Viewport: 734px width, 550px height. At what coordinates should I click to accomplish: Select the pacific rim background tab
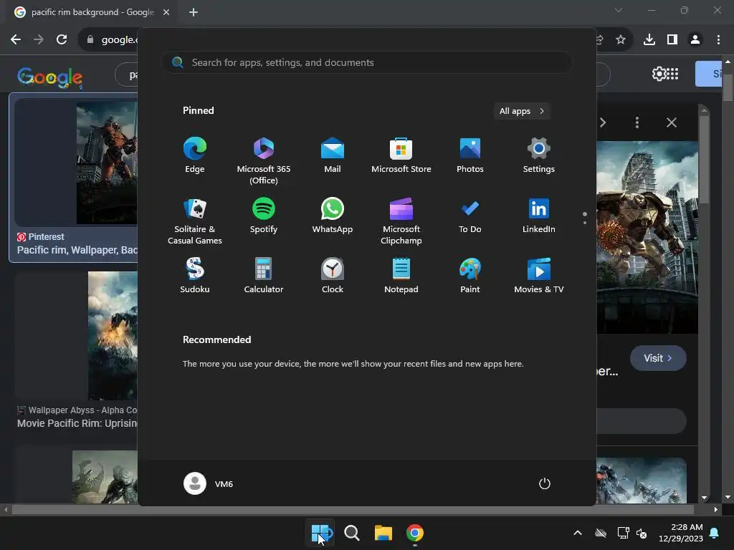(92, 12)
